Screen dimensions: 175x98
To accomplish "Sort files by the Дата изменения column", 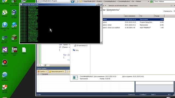I will [132, 16].
